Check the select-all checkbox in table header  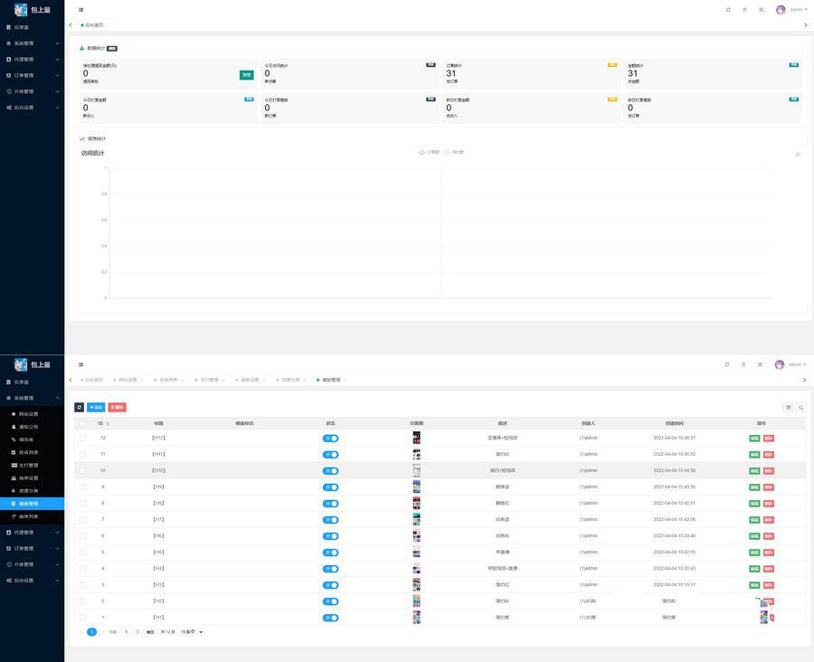coord(82,423)
